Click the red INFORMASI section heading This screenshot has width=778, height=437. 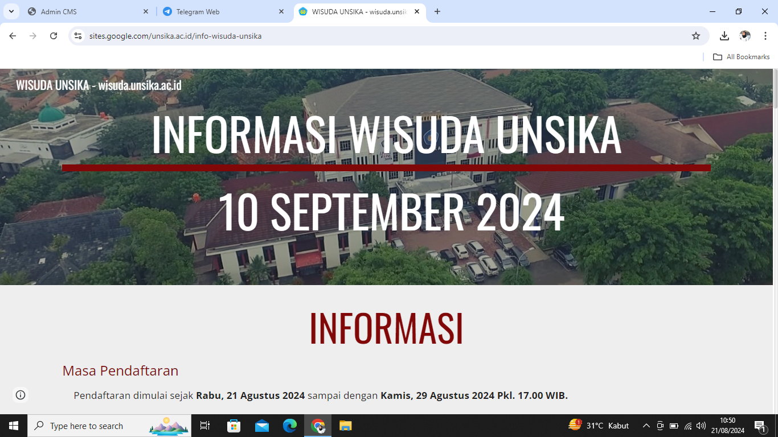386,328
